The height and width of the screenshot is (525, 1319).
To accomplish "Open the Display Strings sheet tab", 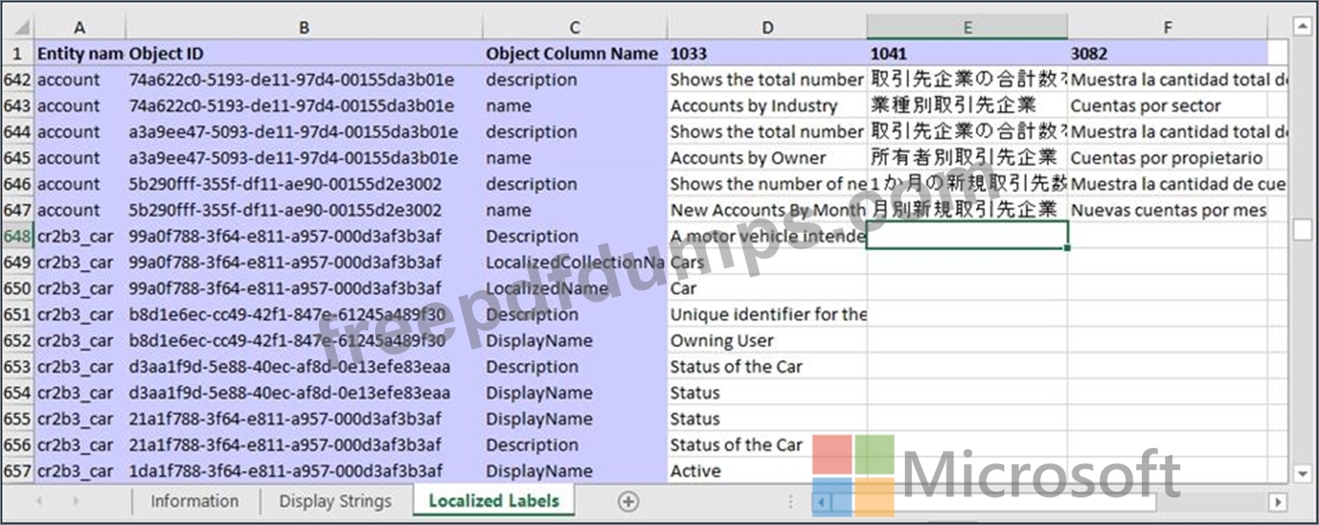I will click(x=335, y=501).
